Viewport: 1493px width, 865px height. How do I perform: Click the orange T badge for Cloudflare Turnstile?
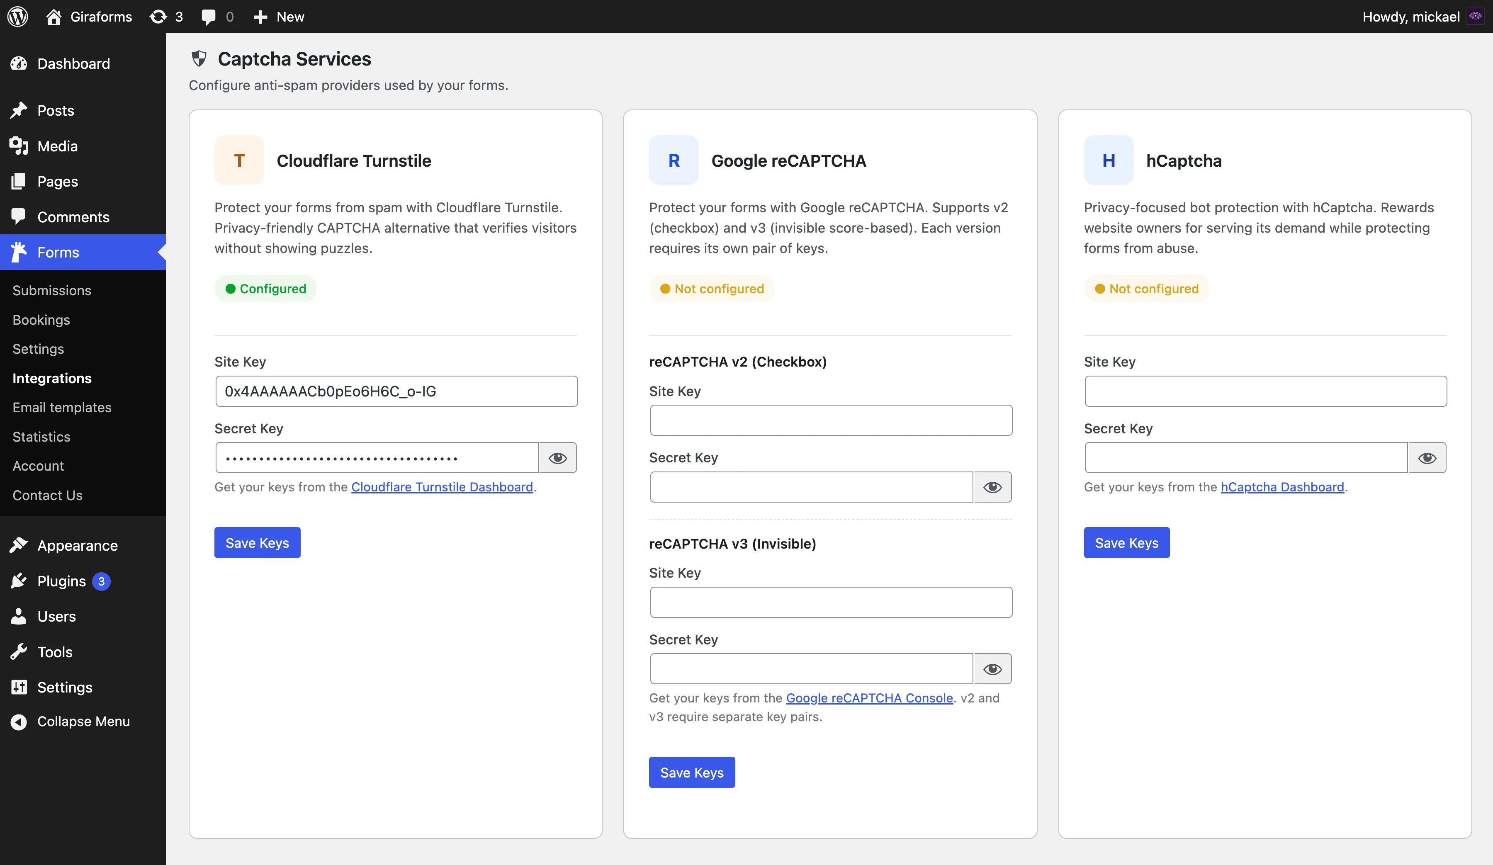pyautogui.click(x=239, y=160)
